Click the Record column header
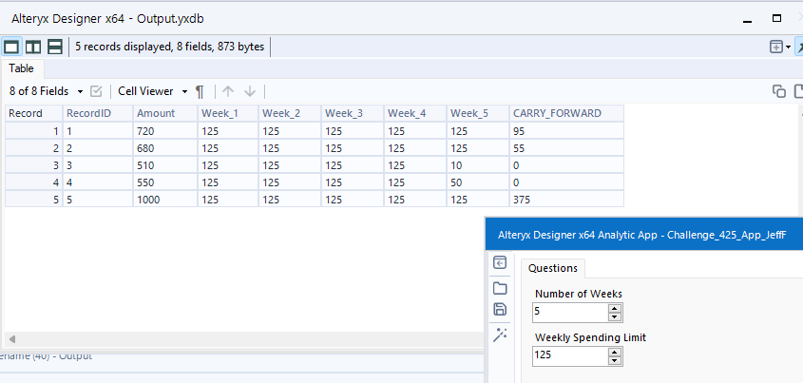This screenshot has width=803, height=383. click(34, 113)
